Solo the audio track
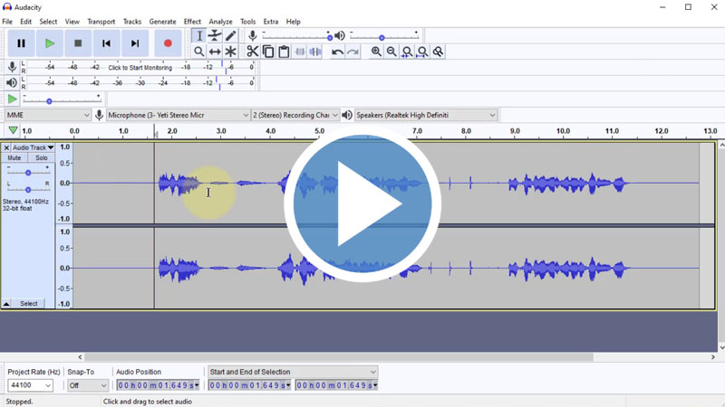Image resolution: width=725 pixels, height=407 pixels. coord(42,158)
